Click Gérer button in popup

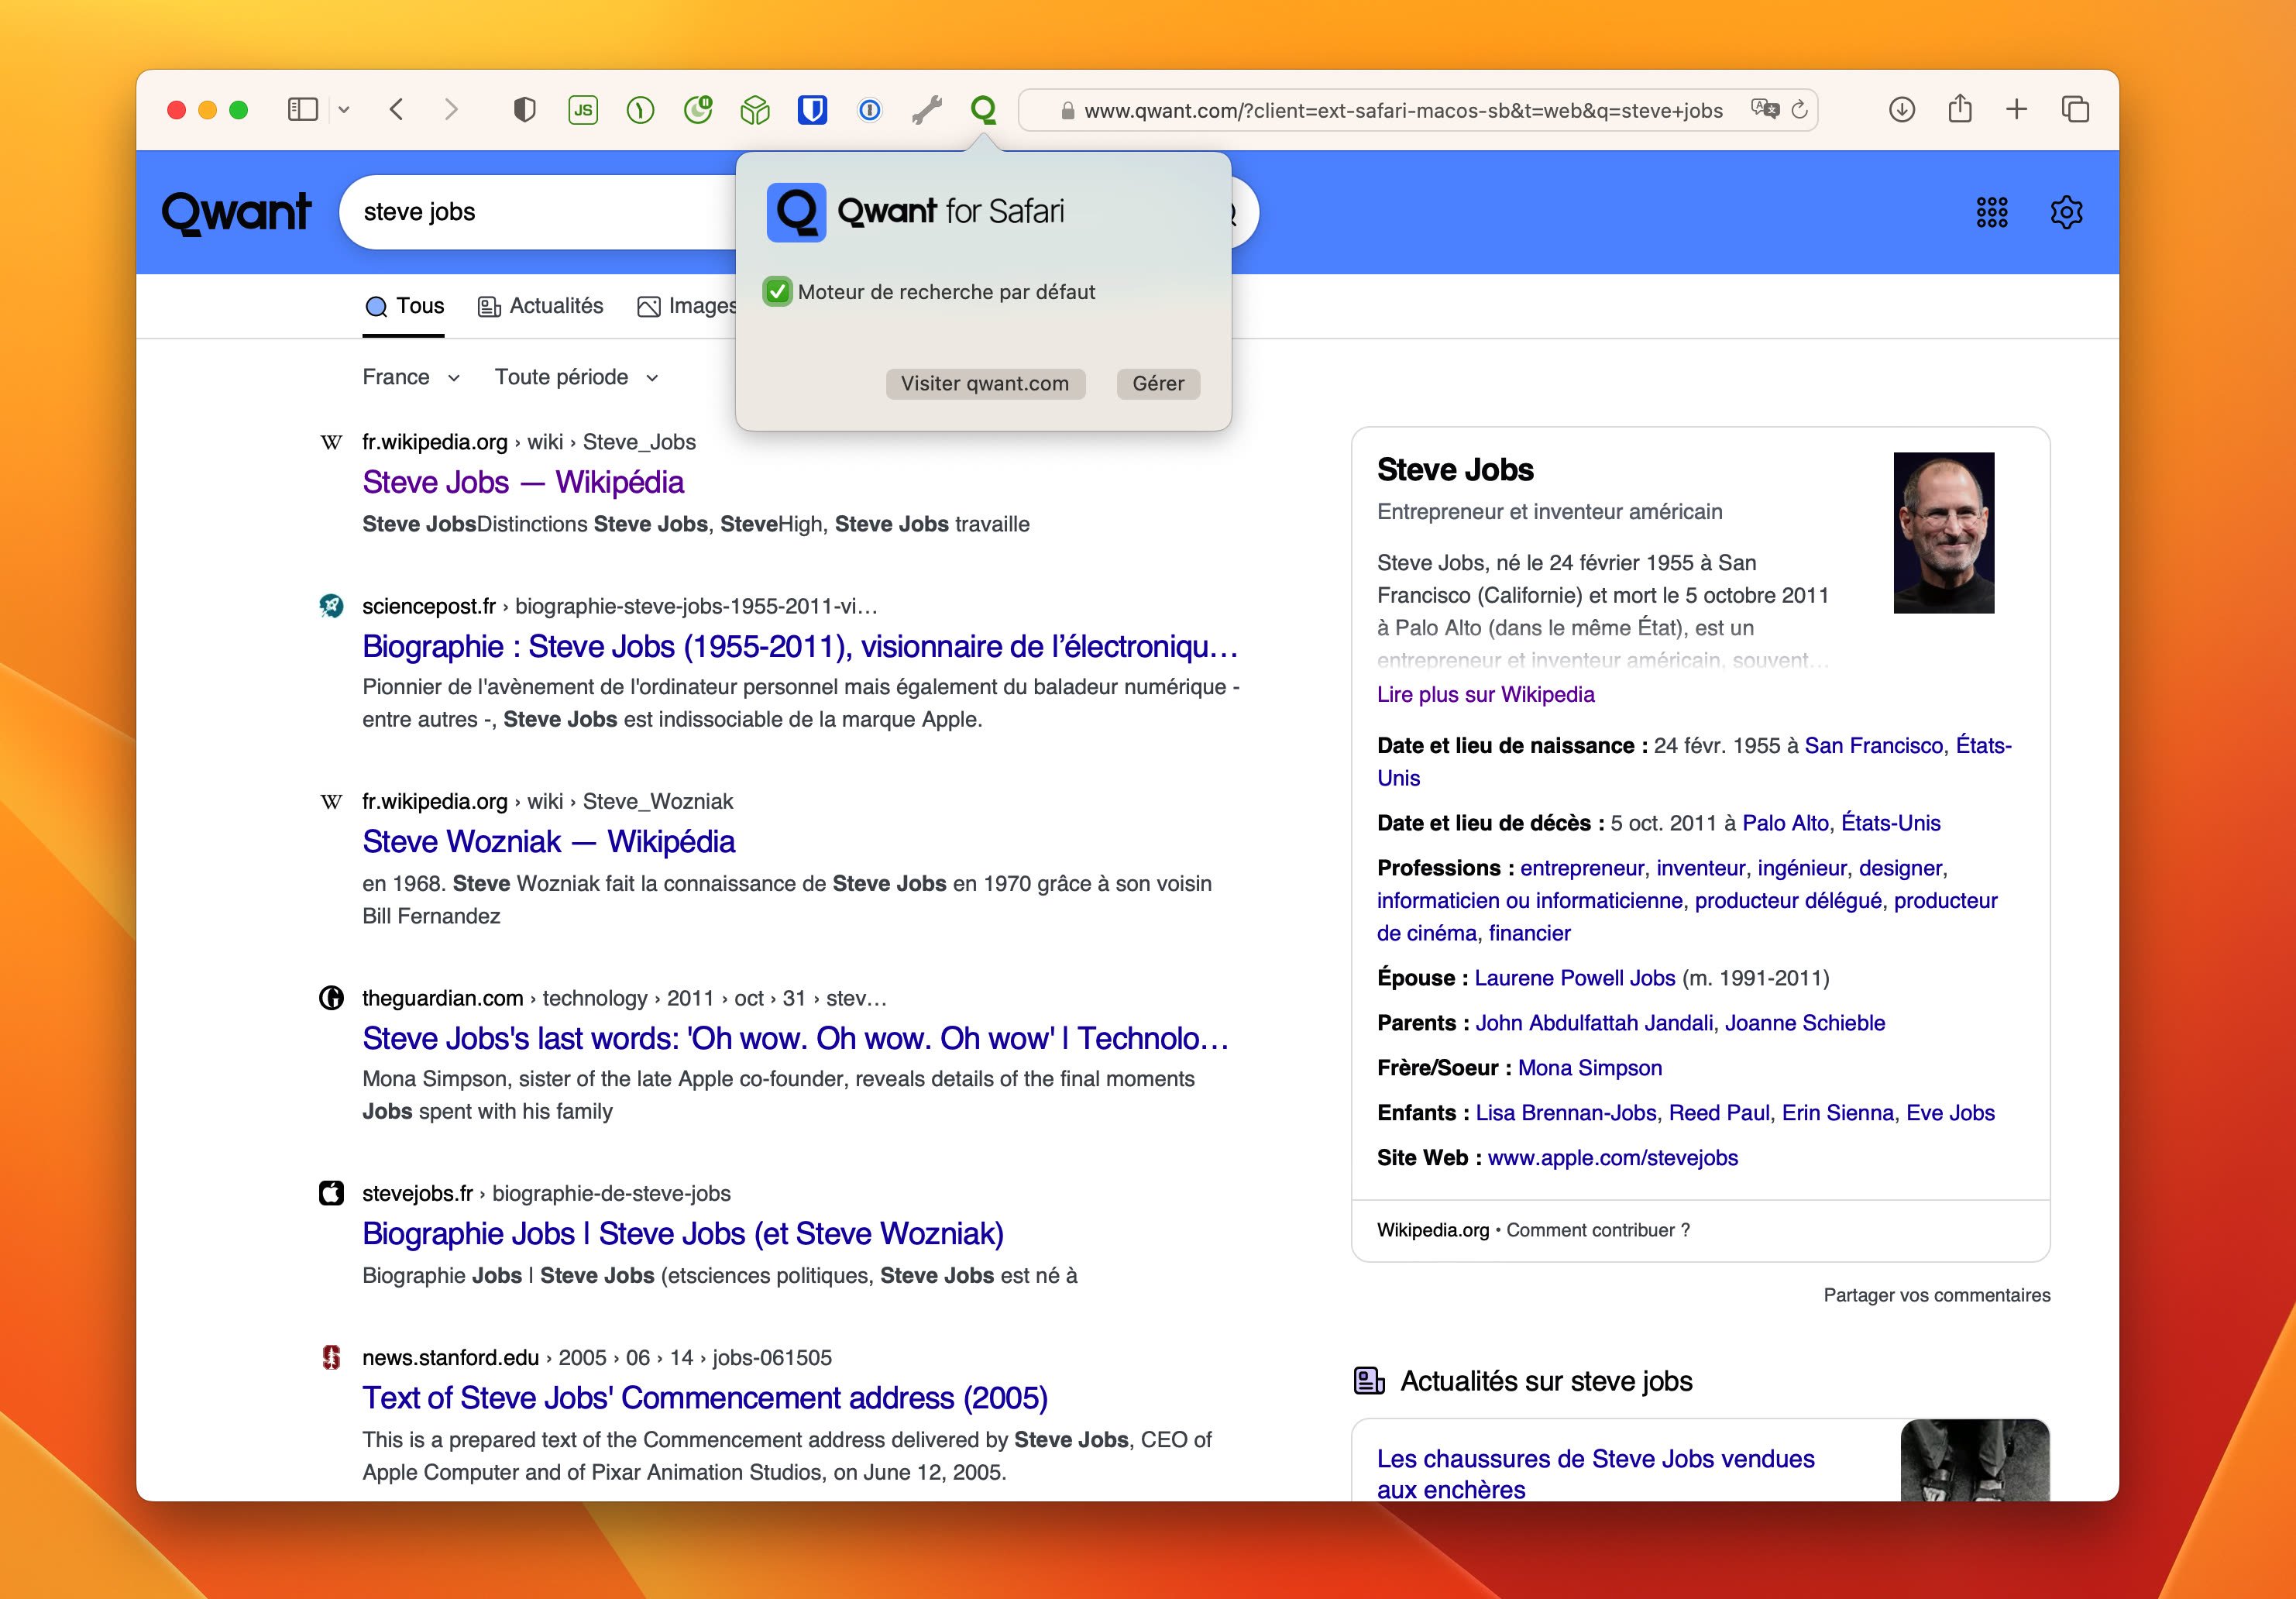coord(1155,382)
